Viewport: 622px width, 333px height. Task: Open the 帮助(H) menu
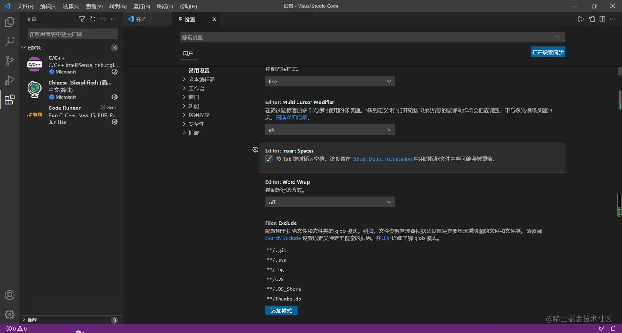188,6
